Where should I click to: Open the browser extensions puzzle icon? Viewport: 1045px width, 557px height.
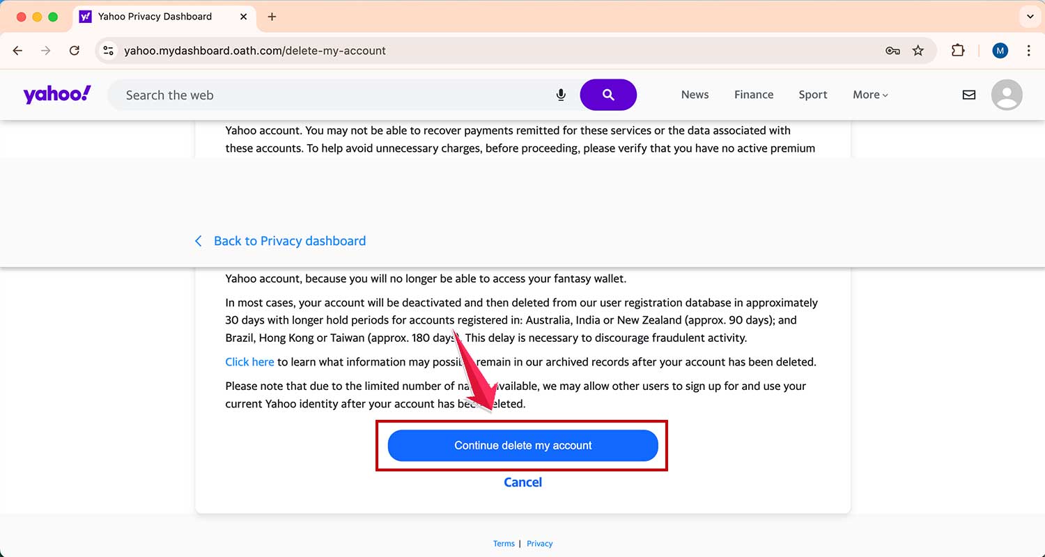tap(958, 50)
